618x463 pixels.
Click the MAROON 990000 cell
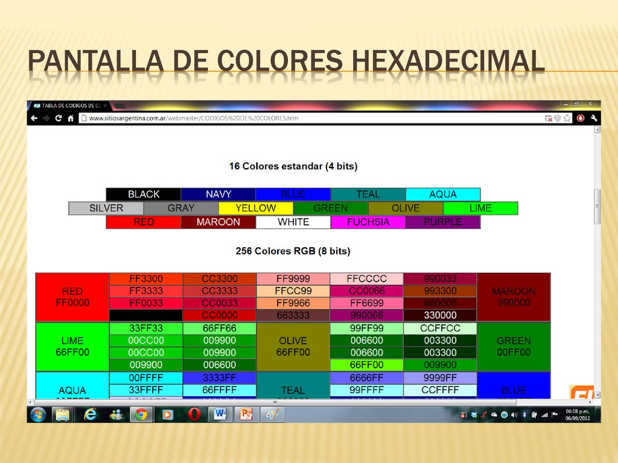tap(514, 297)
